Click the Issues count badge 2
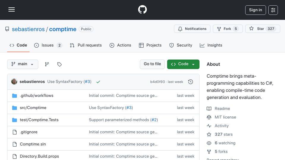Screen dimensions: 285x160 [x=59, y=45]
